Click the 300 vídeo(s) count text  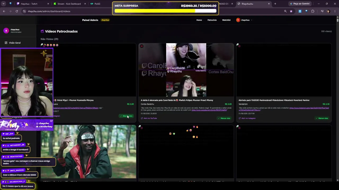[x=326, y=31]
